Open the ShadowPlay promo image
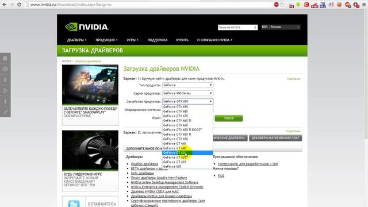The width and height of the screenshot is (368, 207). pyautogui.click(x=90, y=85)
